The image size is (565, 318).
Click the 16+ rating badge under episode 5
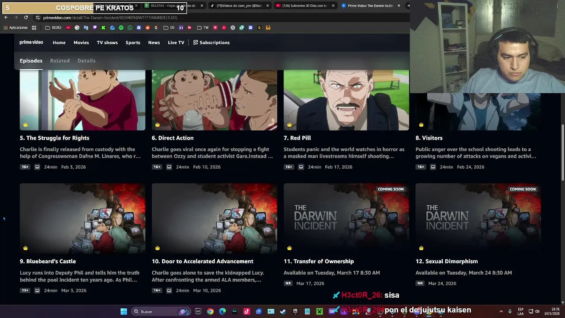(25, 167)
